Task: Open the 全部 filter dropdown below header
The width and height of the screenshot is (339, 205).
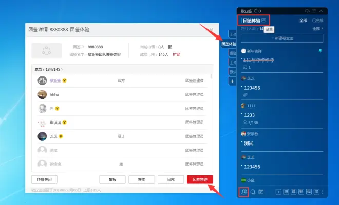Action: click(317, 29)
